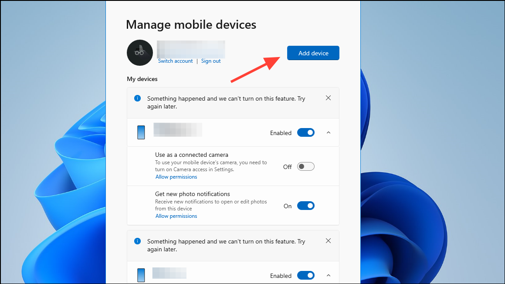Screen dimensions: 505x284
Task: Click the profile avatar picture
Action: (139, 52)
